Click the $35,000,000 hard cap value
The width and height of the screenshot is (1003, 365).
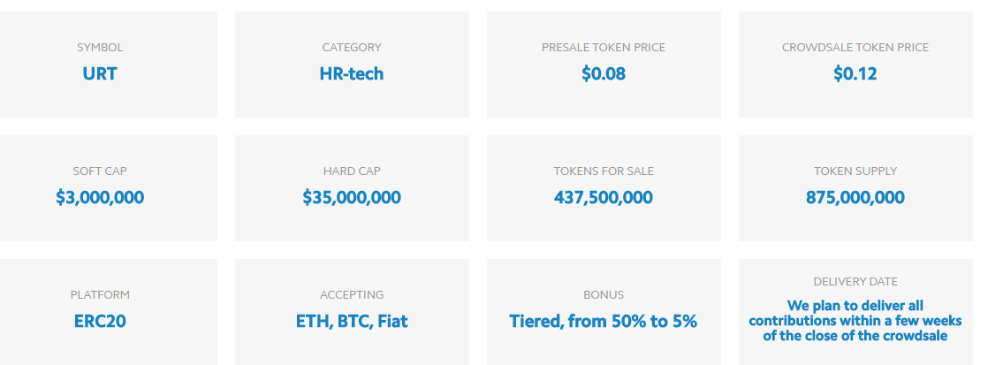[x=352, y=197]
